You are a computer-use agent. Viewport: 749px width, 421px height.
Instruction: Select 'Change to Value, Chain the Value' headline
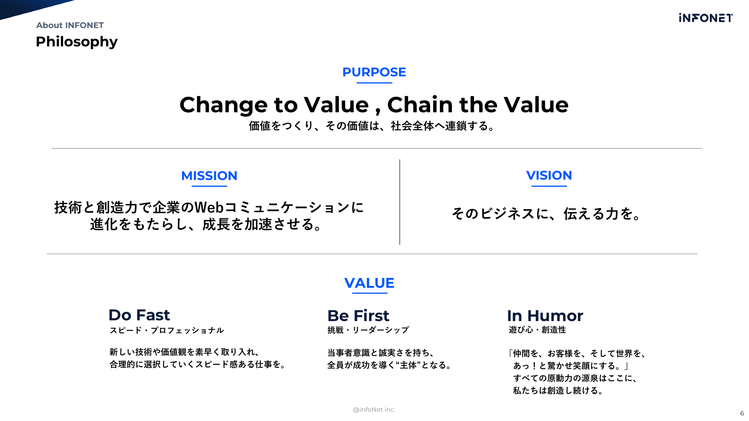374,104
